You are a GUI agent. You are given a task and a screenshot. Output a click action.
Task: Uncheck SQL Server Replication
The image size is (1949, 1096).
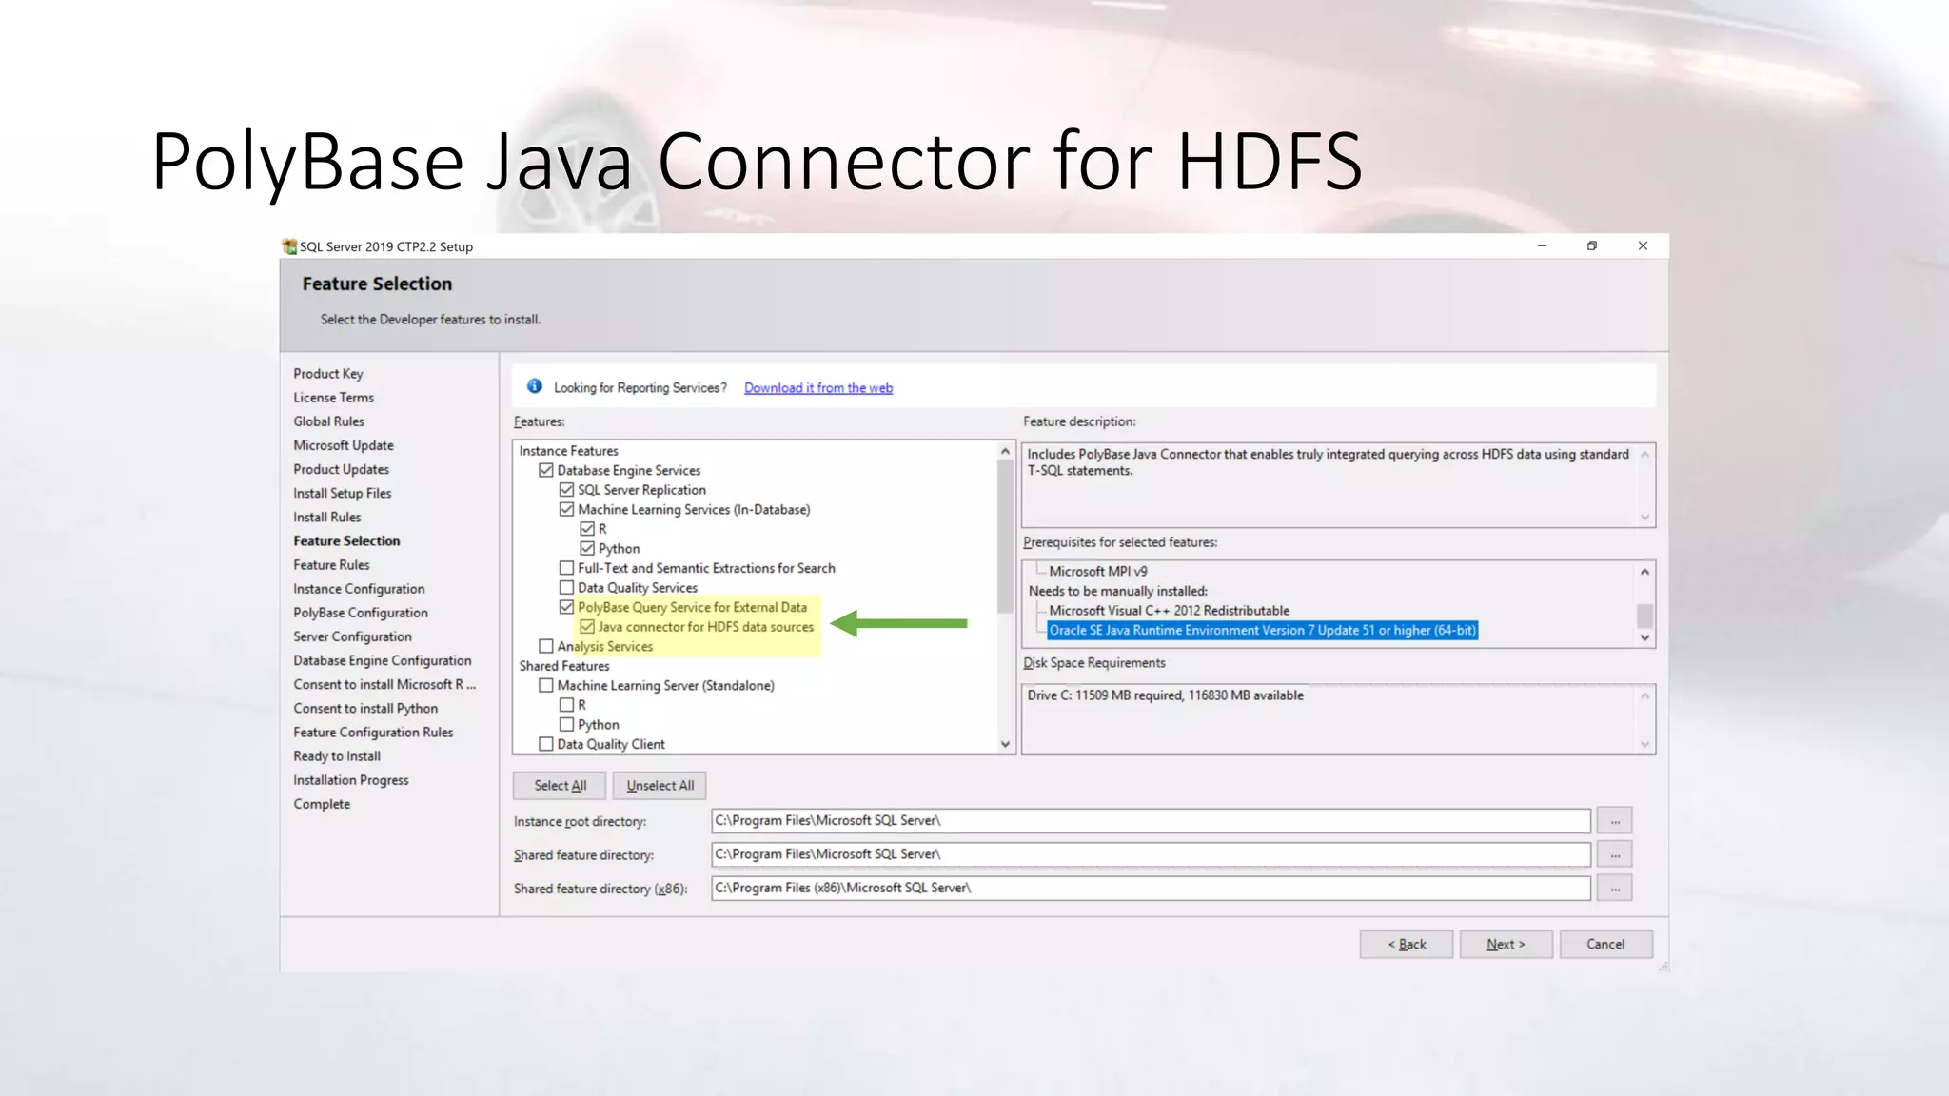tap(567, 490)
